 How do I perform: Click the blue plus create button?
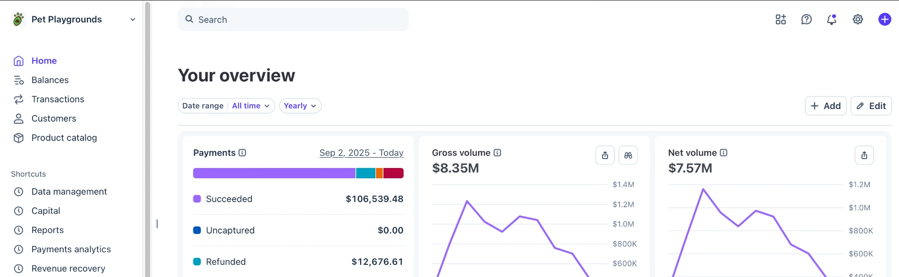[884, 19]
